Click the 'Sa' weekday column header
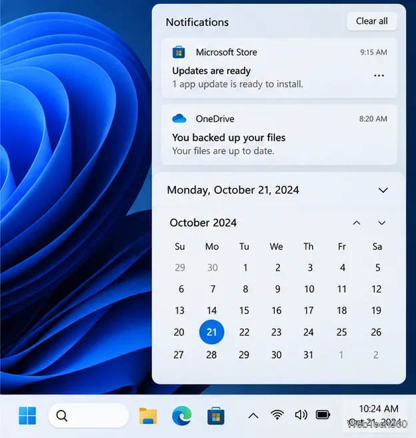416x438 pixels. pyautogui.click(x=377, y=247)
